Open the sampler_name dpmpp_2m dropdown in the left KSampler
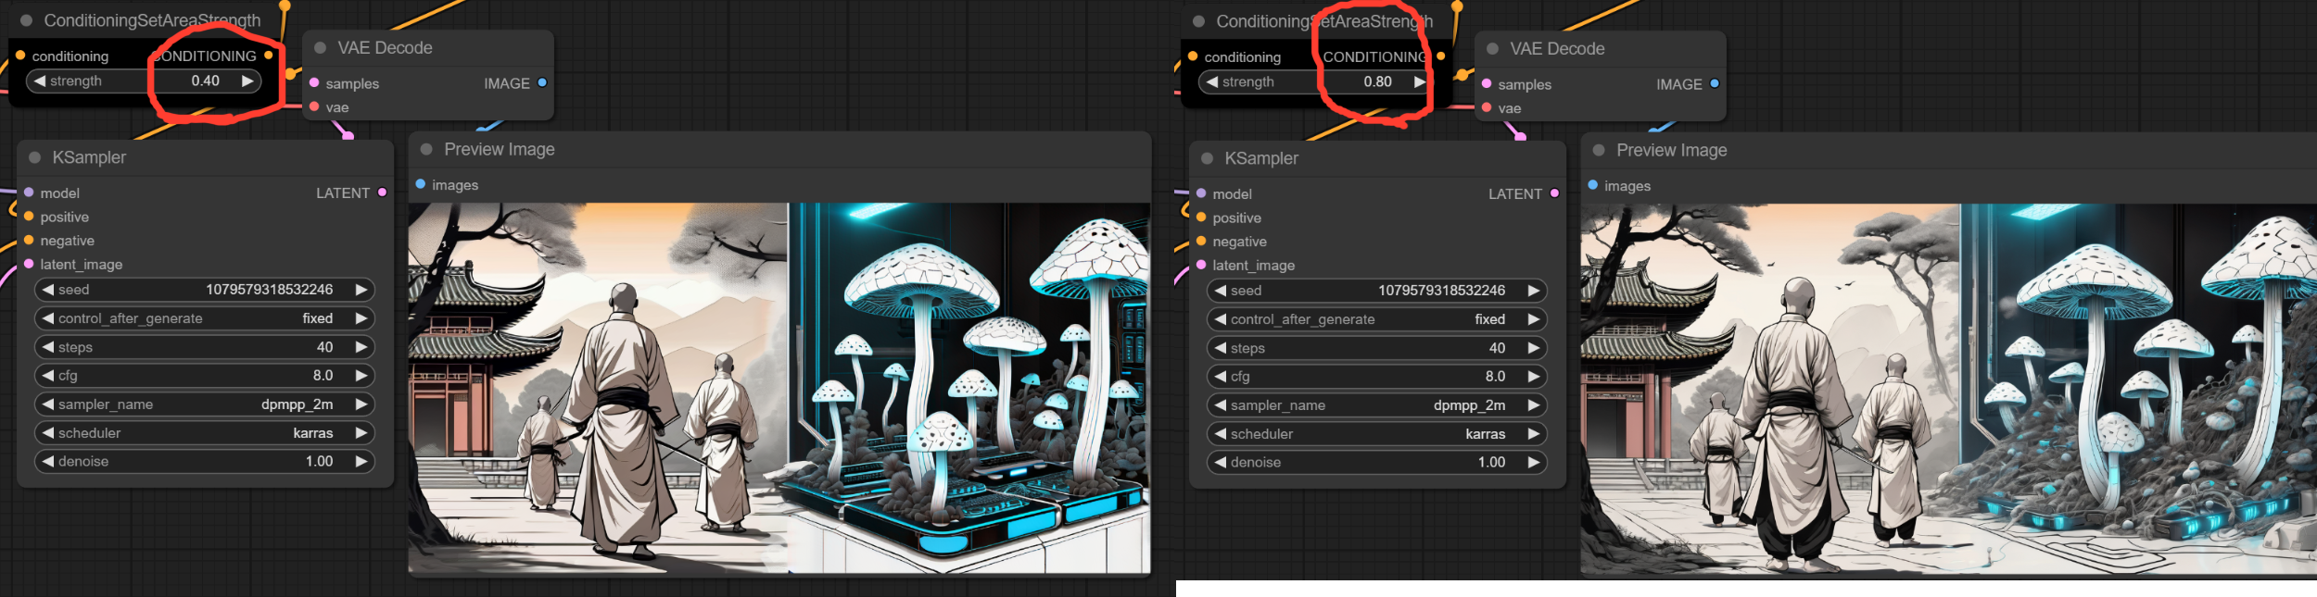The height and width of the screenshot is (597, 2317). tap(204, 404)
